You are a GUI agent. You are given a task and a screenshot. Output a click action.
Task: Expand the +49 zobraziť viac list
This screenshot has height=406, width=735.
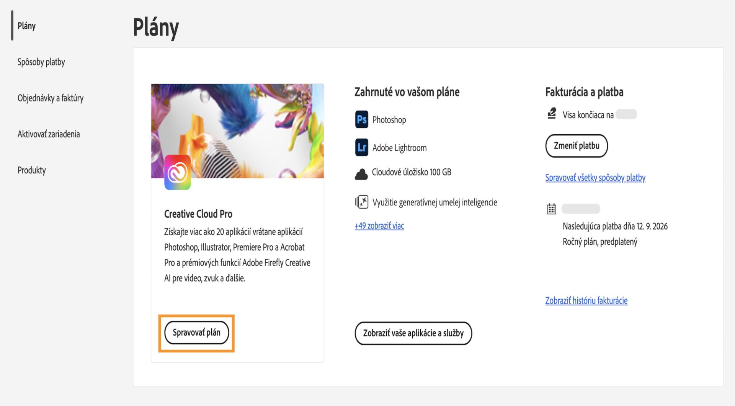(x=378, y=226)
